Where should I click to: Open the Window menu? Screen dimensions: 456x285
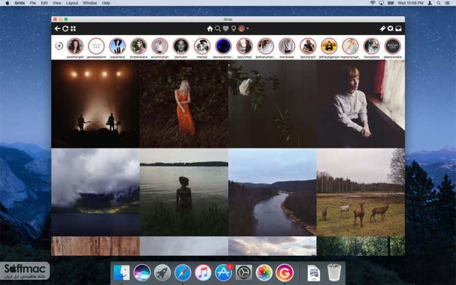[90, 3]
